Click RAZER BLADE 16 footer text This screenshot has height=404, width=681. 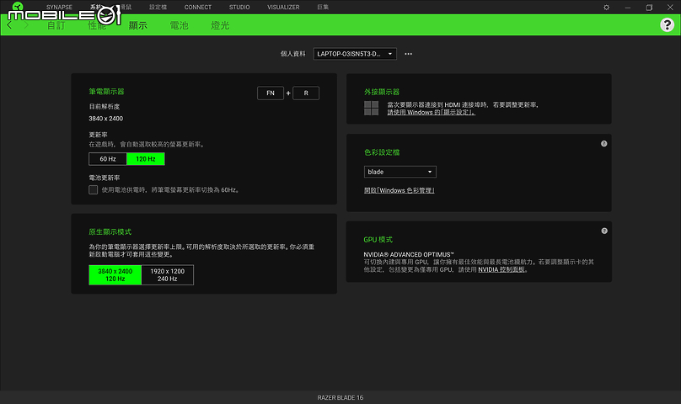point(340,397)
